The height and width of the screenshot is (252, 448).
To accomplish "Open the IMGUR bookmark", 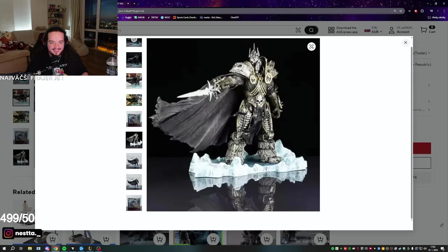I will (139, 17).
